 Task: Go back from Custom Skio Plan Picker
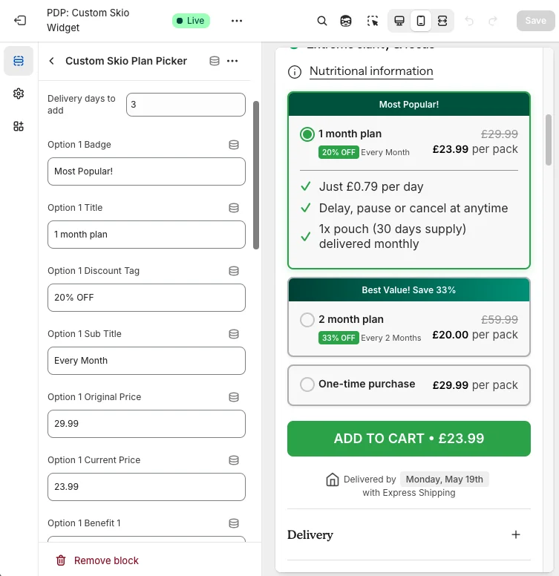point(51,61)
